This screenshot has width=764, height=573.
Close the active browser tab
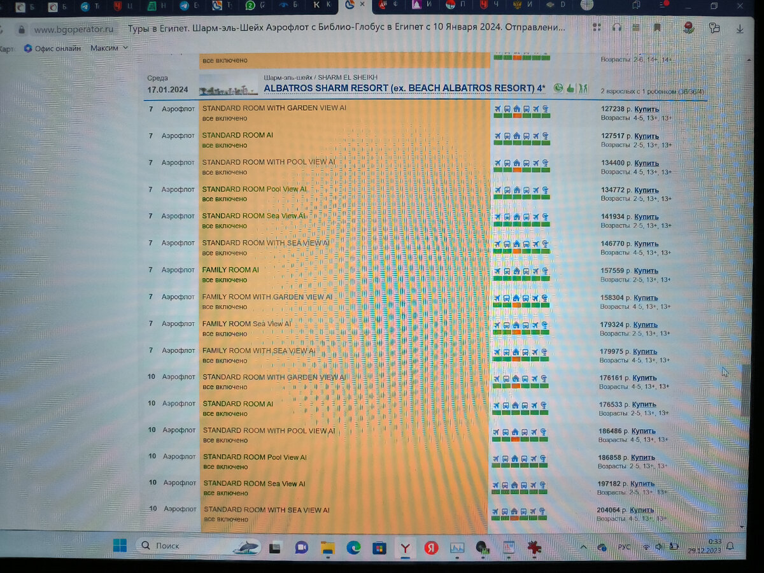pyautogui.click(x=363, y=5)
